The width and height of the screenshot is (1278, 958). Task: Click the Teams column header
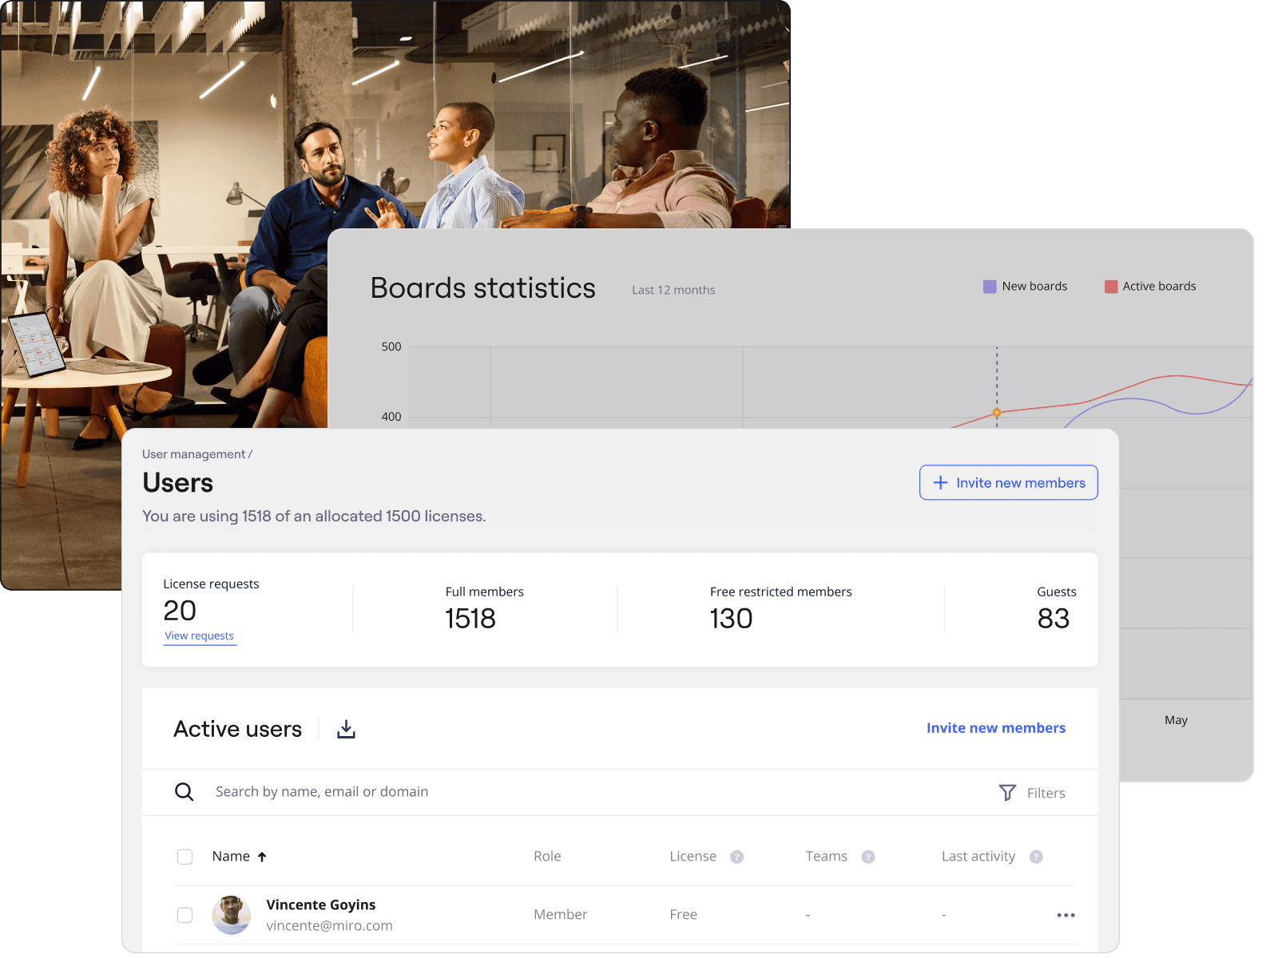coord(826,857)
